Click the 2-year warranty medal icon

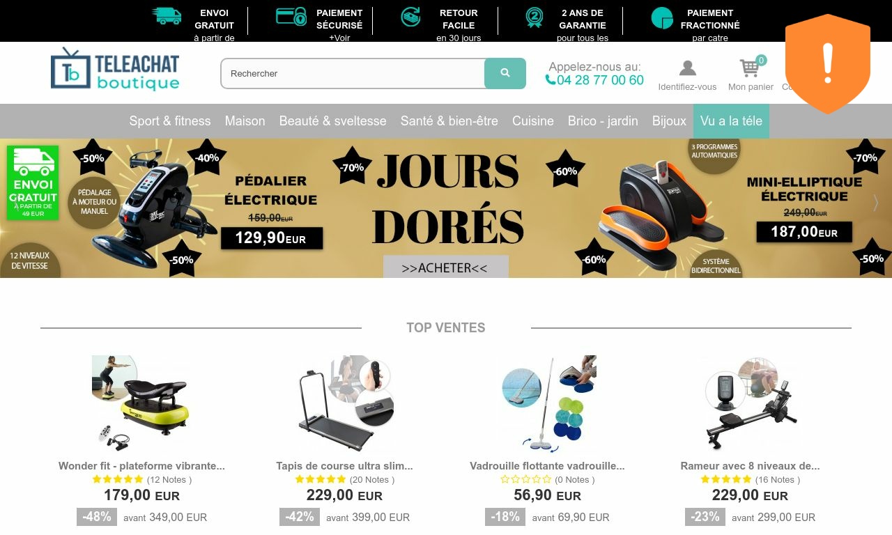pyautogui.click(x=535, y=17)
